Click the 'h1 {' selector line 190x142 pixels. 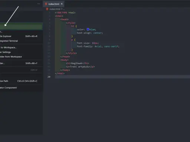(x=74, y=26)
